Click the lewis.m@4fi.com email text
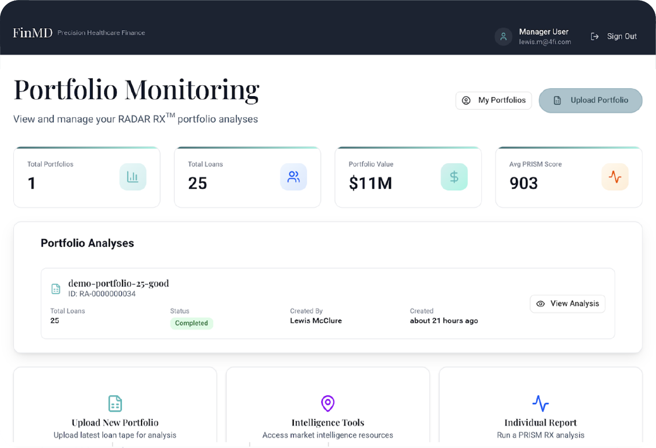 point(545,42)
